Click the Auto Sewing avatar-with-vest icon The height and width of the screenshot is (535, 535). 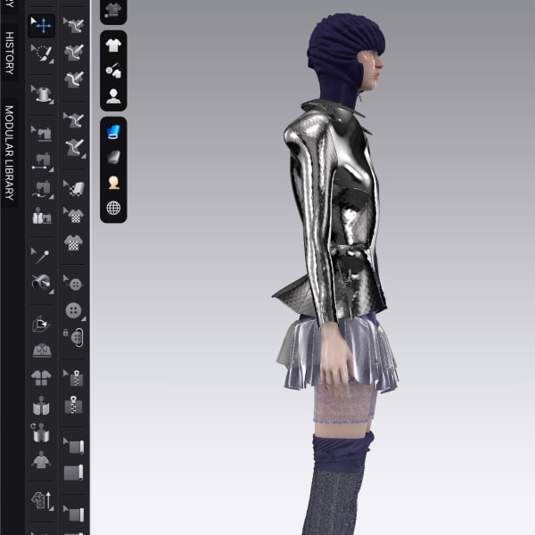[42, 216]
